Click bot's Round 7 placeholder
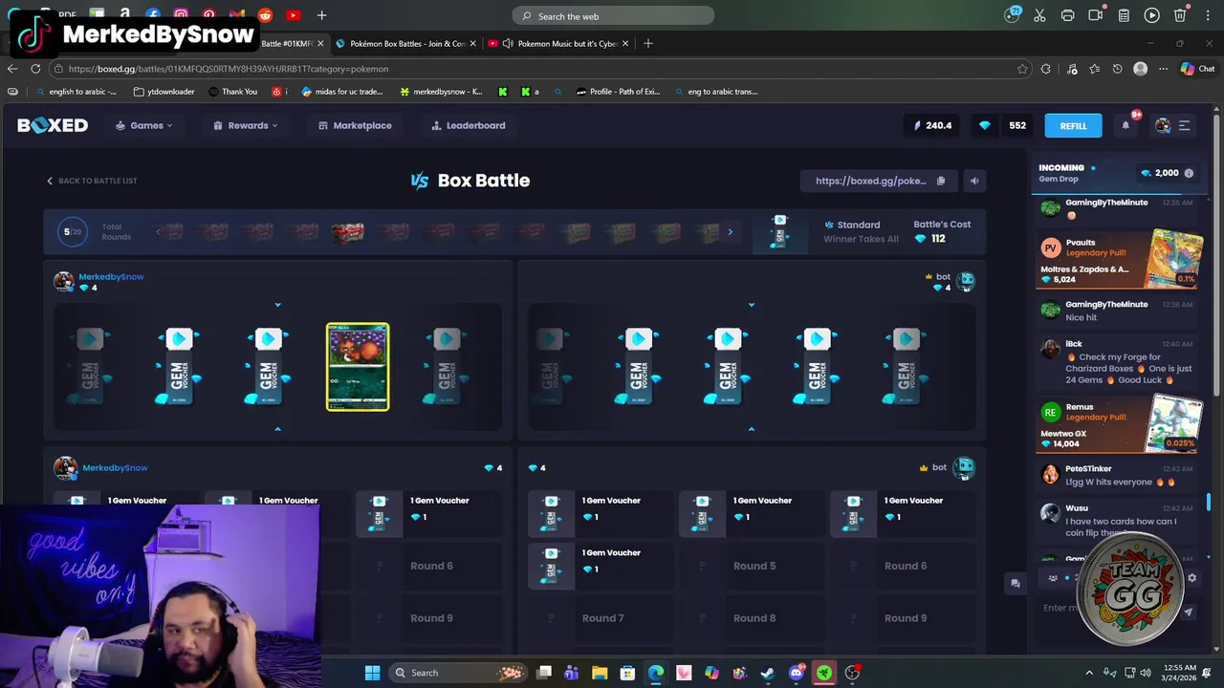The image size is (1224, 688). [x=602, y=618]
